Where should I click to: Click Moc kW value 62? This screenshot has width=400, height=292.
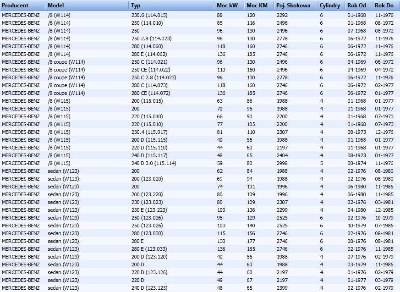pos(219,171)
